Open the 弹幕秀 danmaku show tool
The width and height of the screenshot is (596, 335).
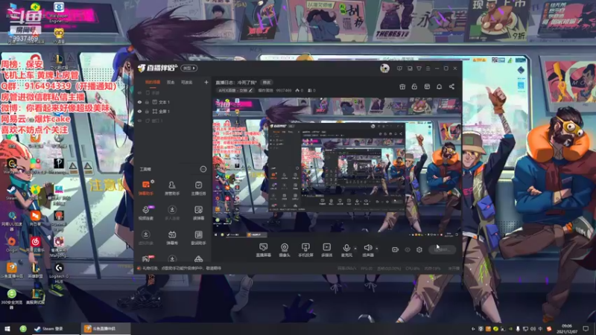click(172, 237)
